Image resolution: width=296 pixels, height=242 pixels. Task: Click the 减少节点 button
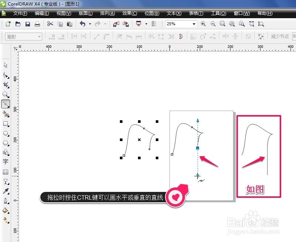pos(280,36)
